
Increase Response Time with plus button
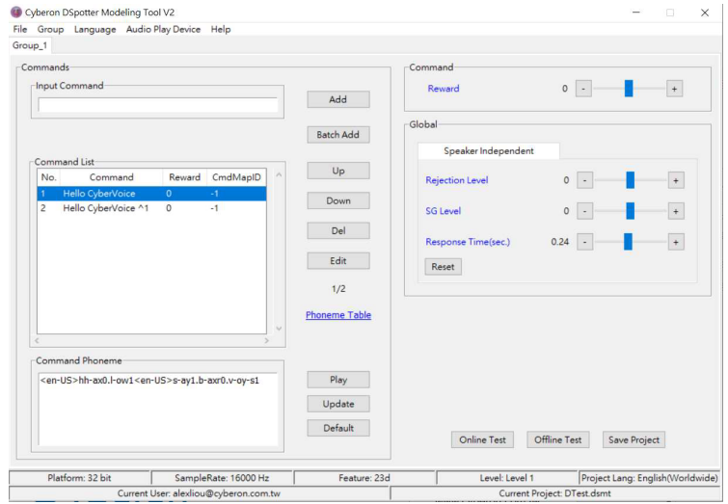676,242
